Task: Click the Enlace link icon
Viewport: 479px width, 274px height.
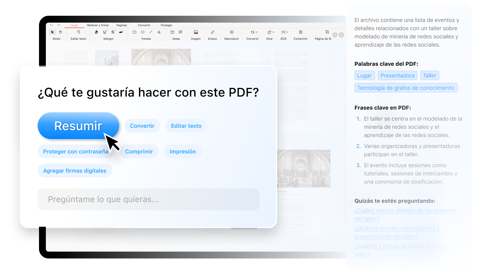Action: (212, 32)
